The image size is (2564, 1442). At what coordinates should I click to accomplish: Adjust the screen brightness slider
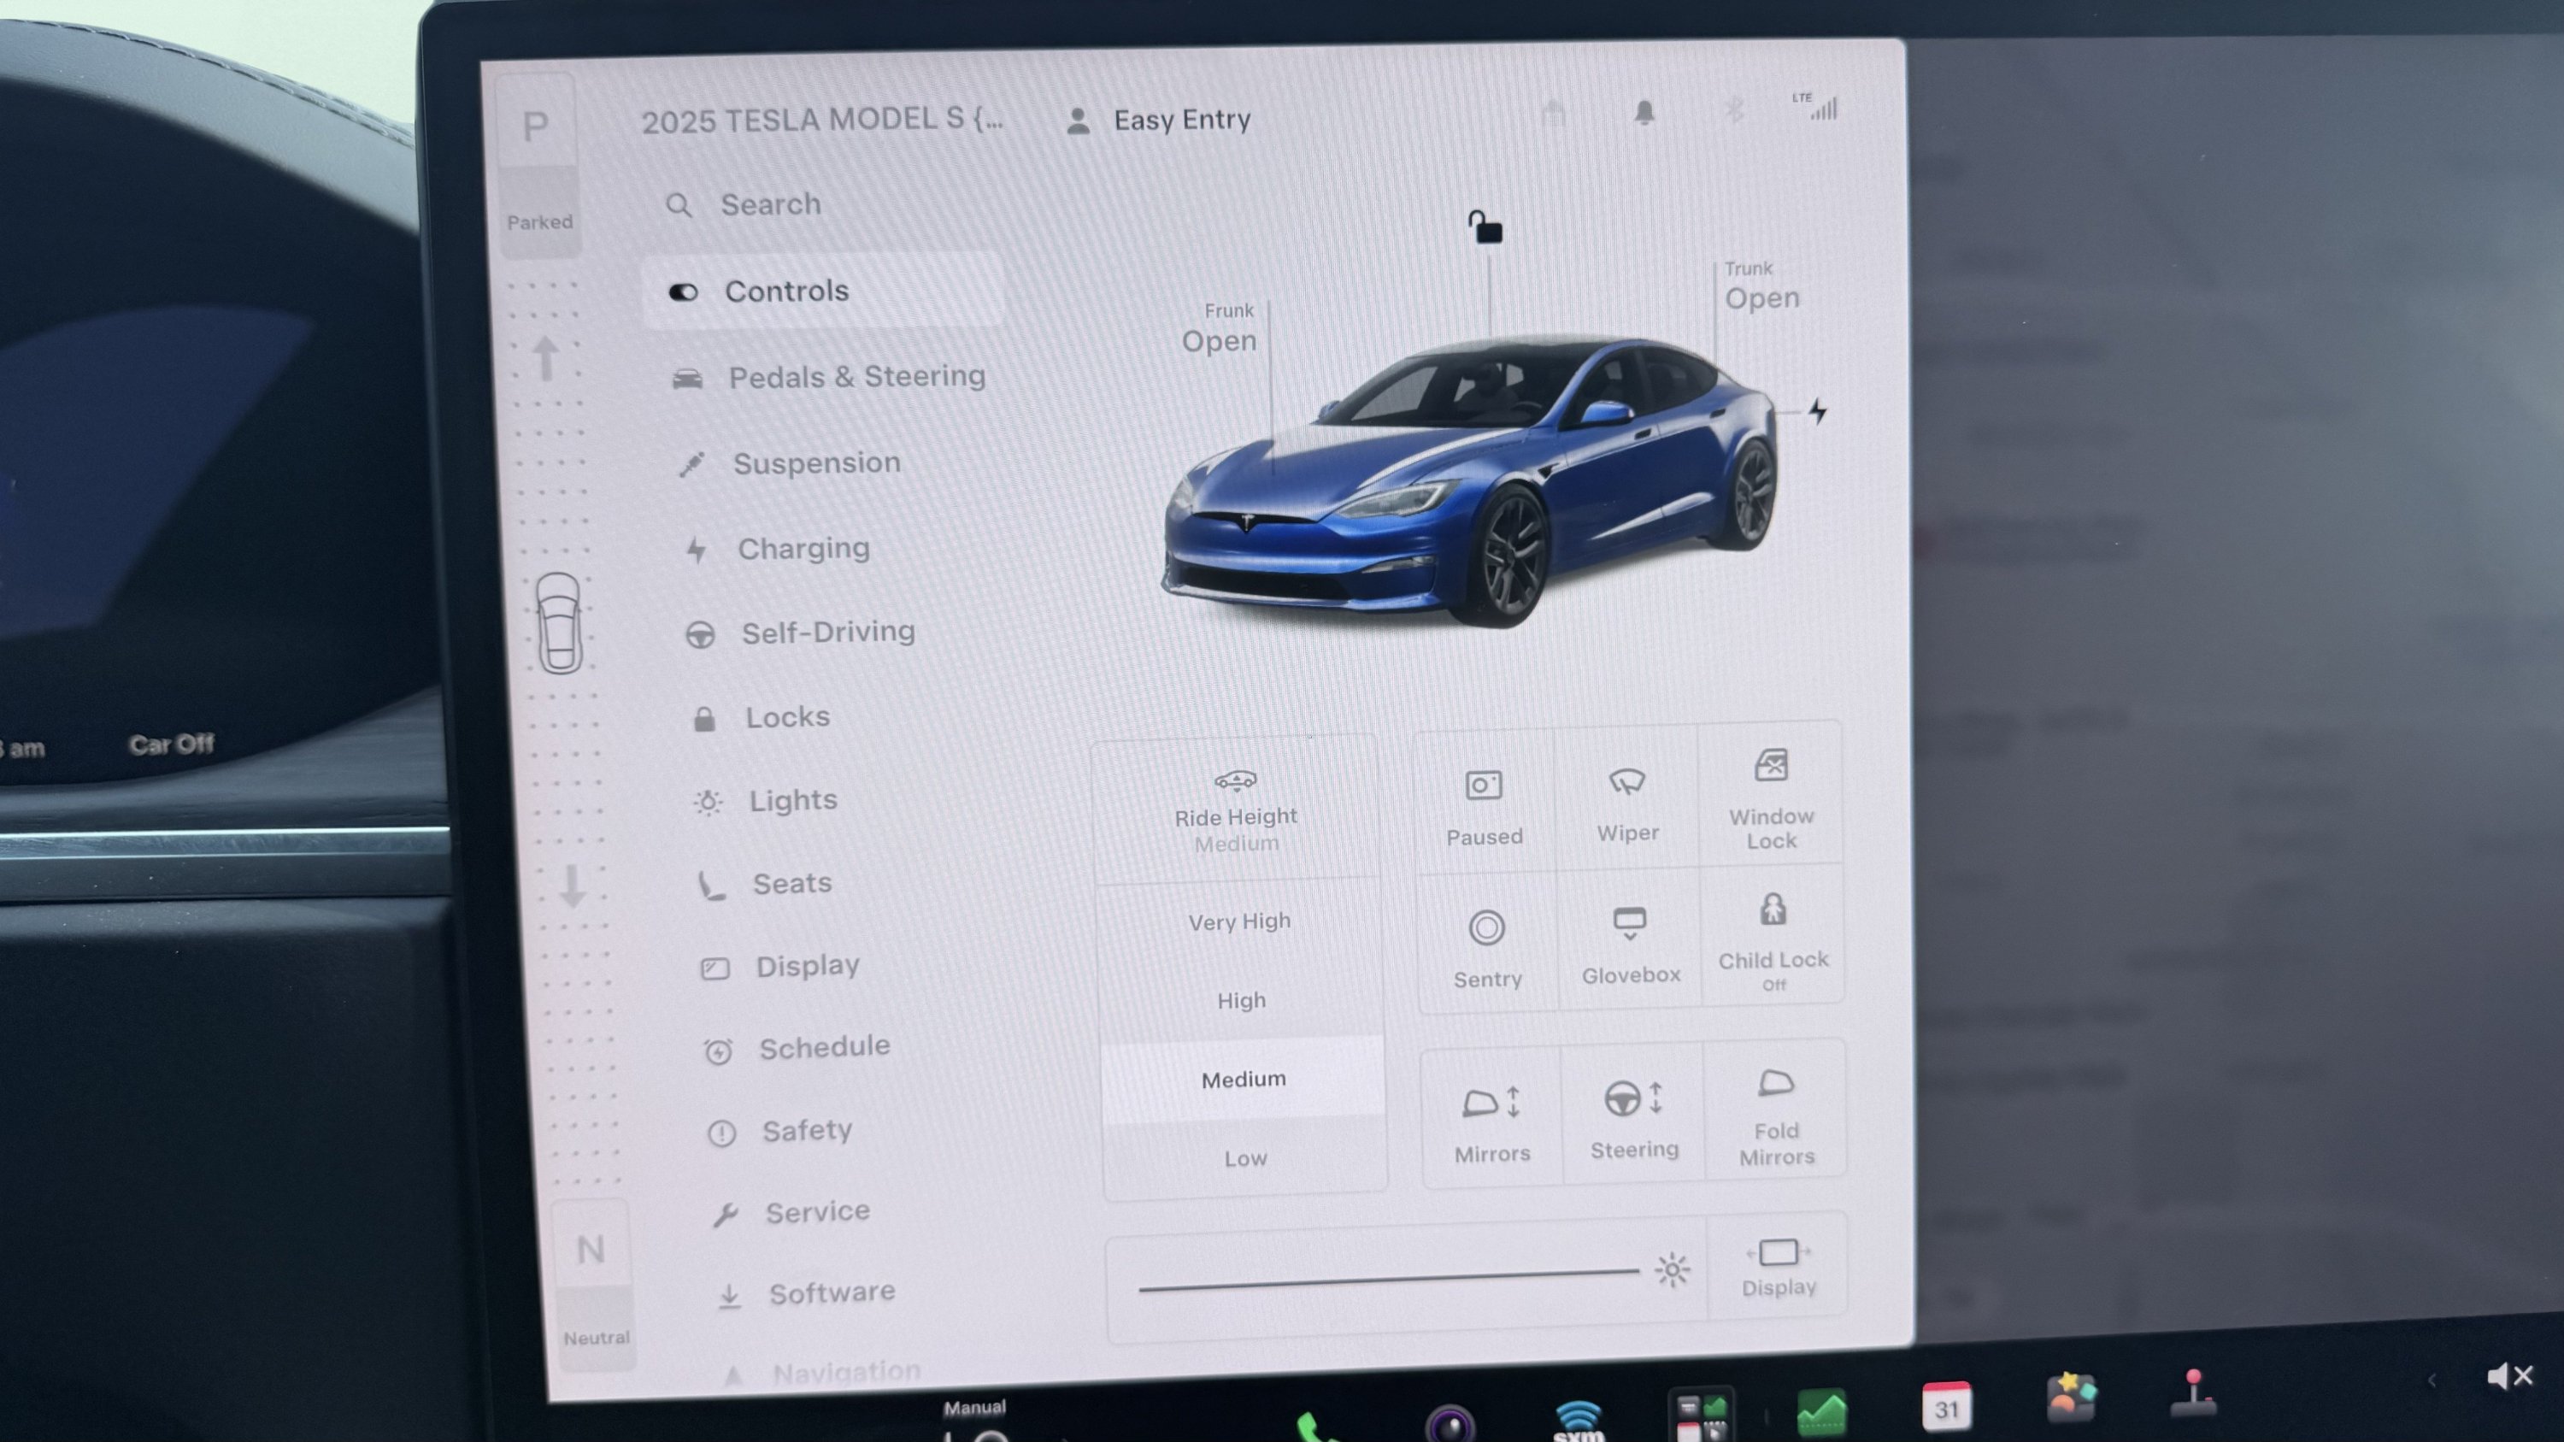click(x=1389, y=1280)
